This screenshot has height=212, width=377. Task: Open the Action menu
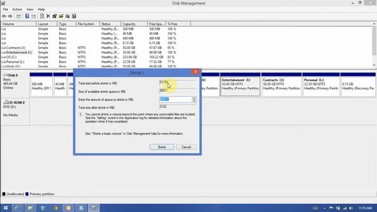[x=17, y=9]
